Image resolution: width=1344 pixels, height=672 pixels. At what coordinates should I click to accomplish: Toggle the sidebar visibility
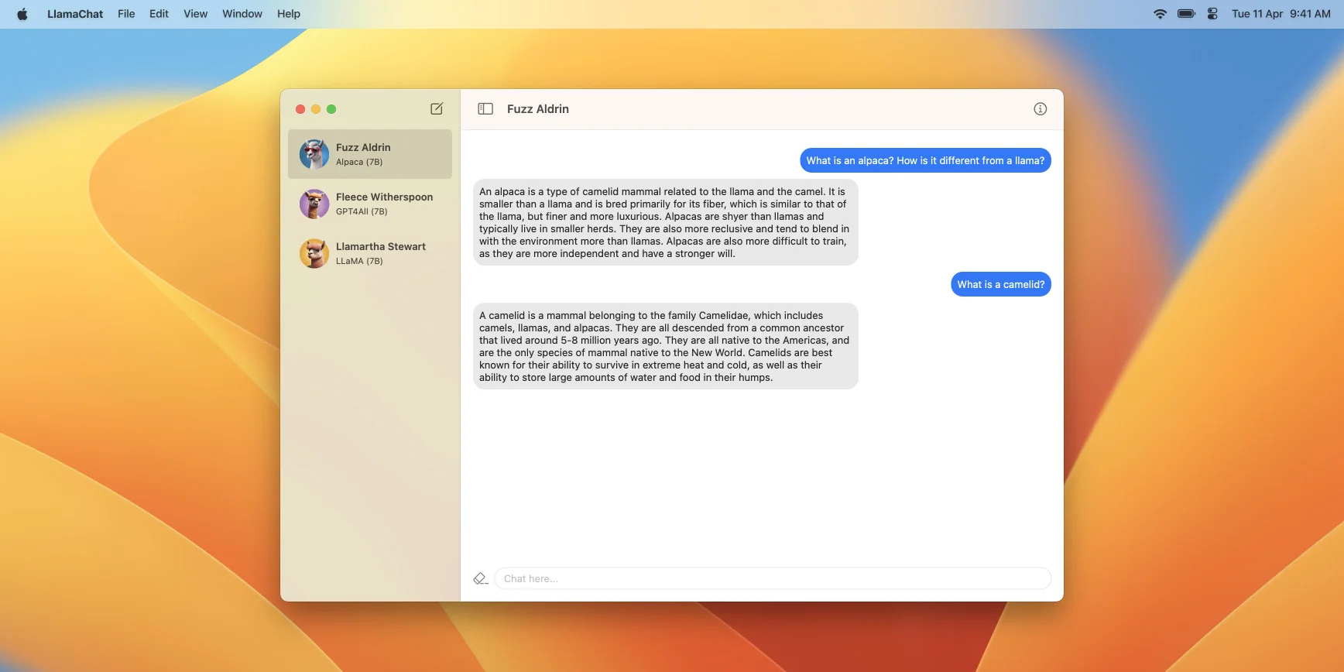(x=485, y=109)
